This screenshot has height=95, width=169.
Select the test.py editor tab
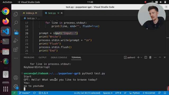tap(52, 13)
